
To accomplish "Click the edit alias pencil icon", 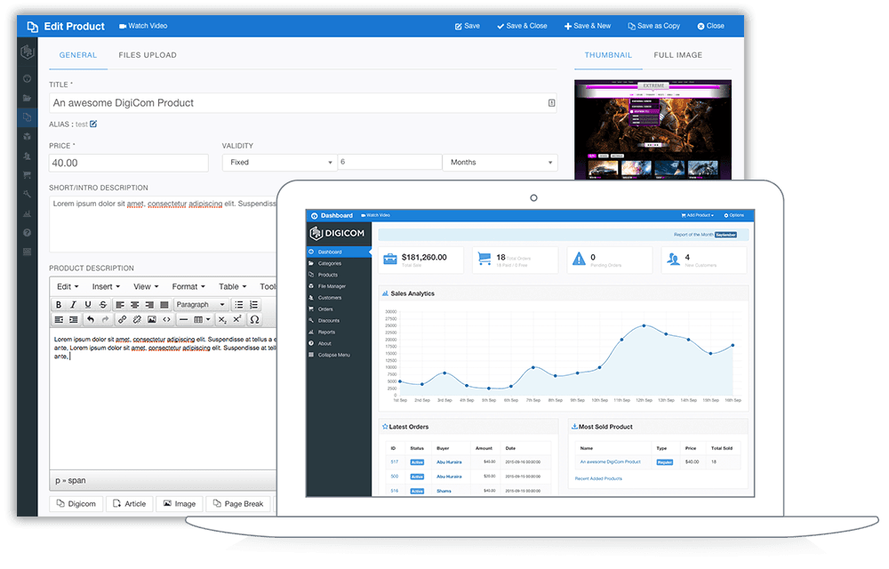I will (x=93, y=124).
